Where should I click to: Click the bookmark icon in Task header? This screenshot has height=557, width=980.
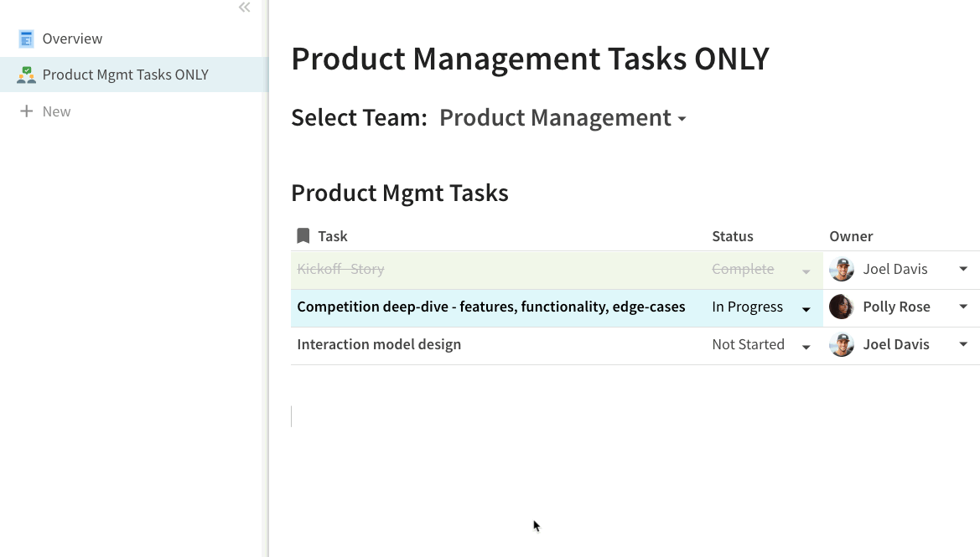tap(303, 236)
